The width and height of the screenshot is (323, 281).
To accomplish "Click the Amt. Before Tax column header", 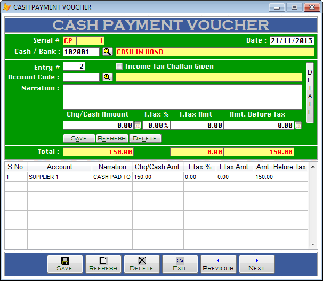I will click(x=281, y=167).
